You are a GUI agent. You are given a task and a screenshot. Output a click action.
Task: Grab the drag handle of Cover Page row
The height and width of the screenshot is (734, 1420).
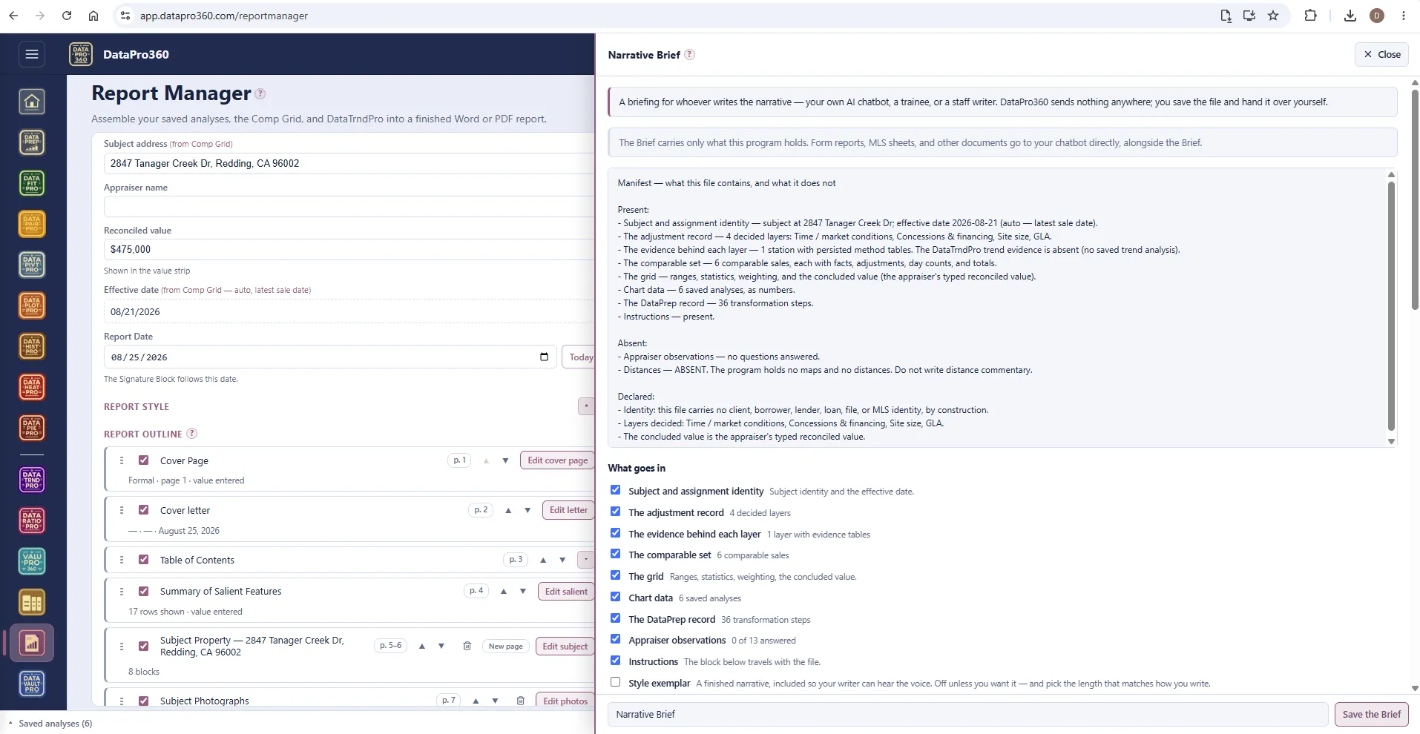point(122,460)
